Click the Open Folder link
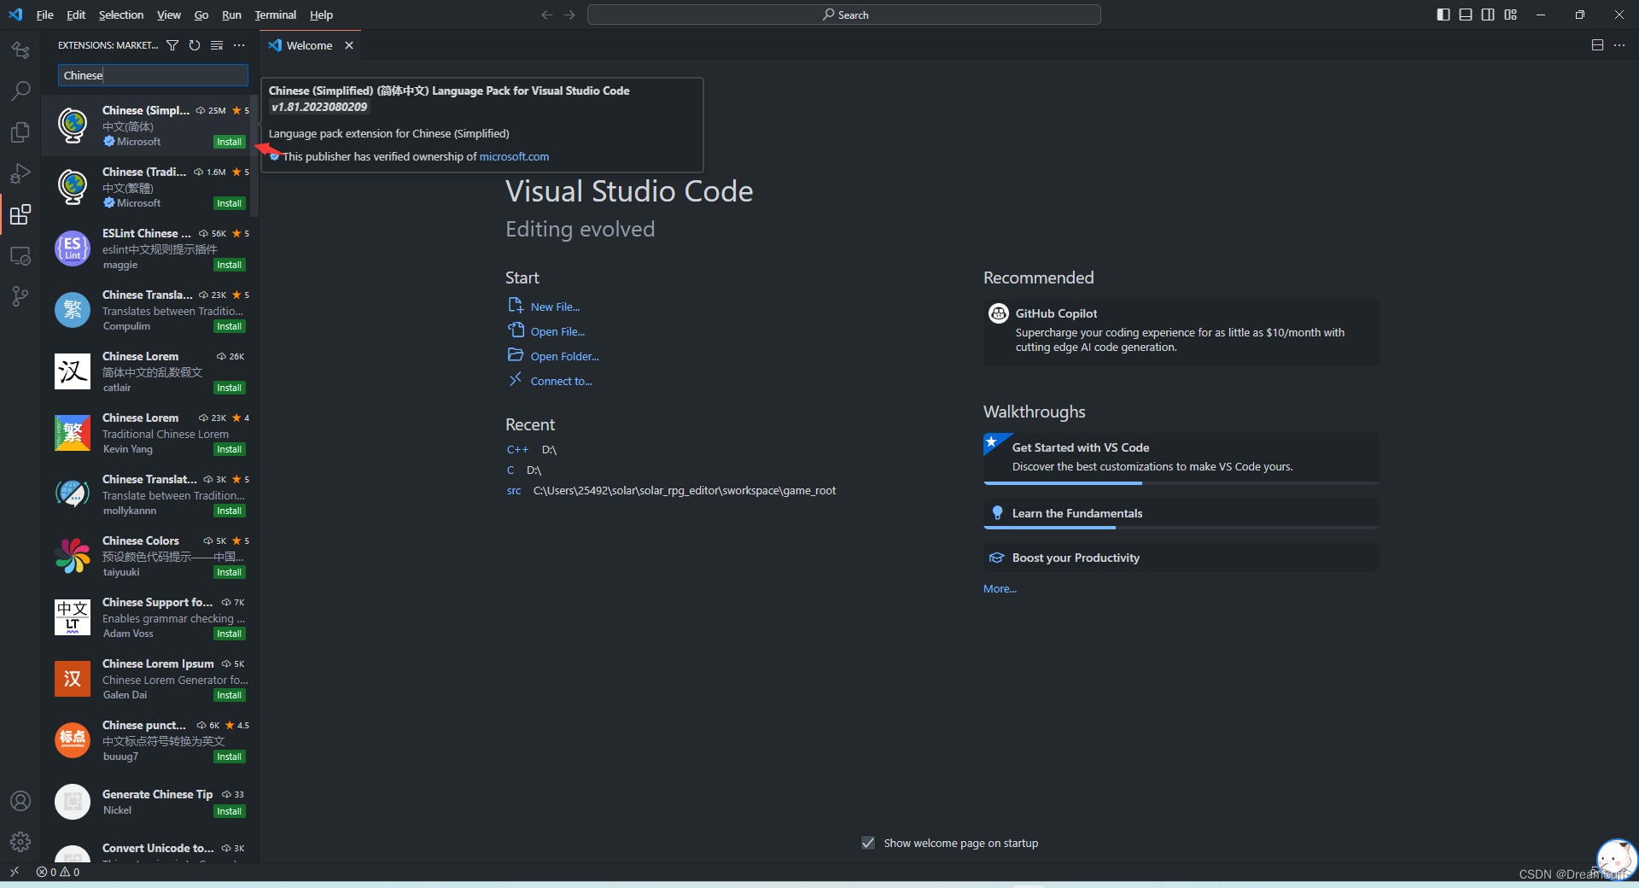Viewport: 1639px width, 888px height. 564,356
